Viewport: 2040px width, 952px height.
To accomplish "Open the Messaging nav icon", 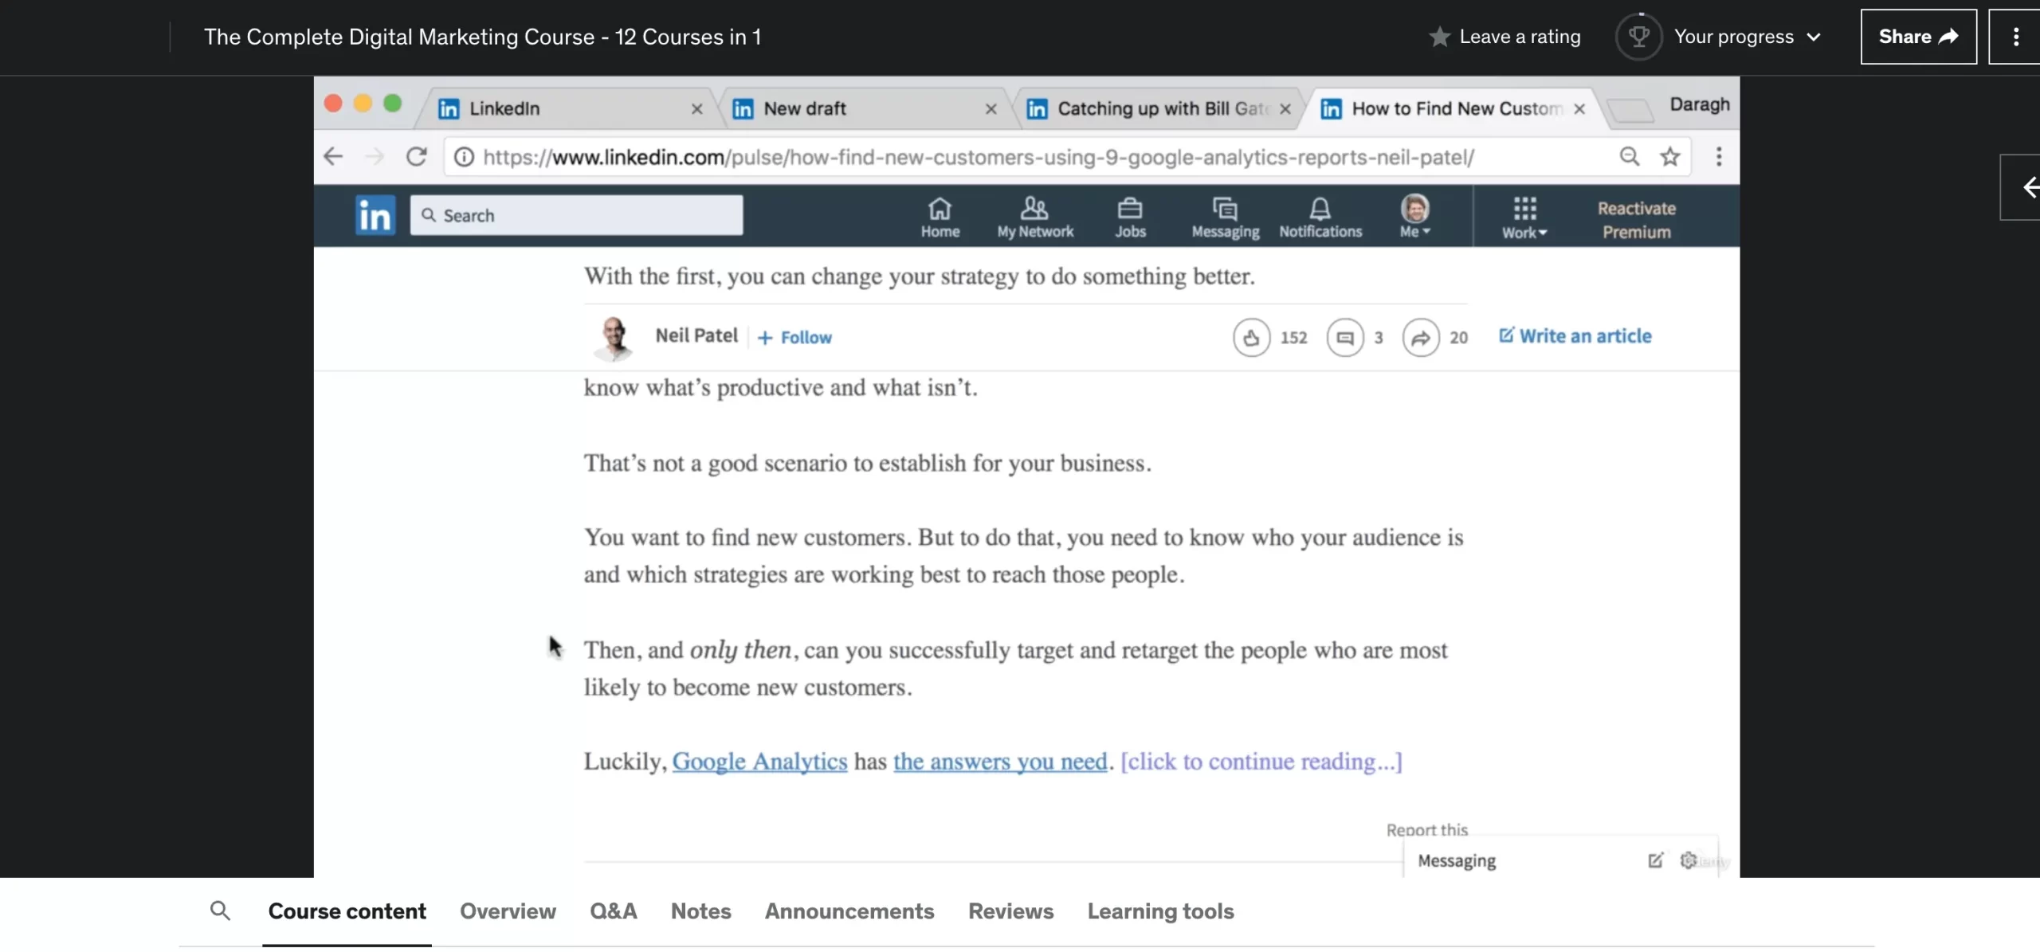I will coord(1225,217).
